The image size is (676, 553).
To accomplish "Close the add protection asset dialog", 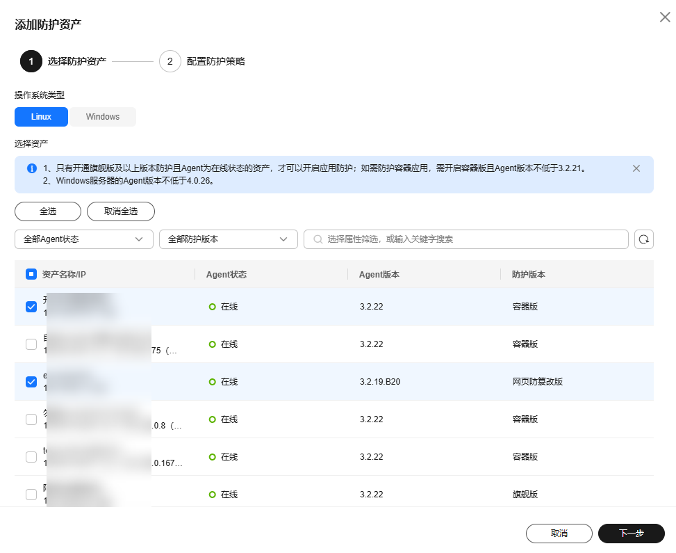I will pos(665,17).
